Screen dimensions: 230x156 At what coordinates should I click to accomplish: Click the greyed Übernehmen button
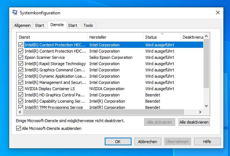tap(177, 141)
